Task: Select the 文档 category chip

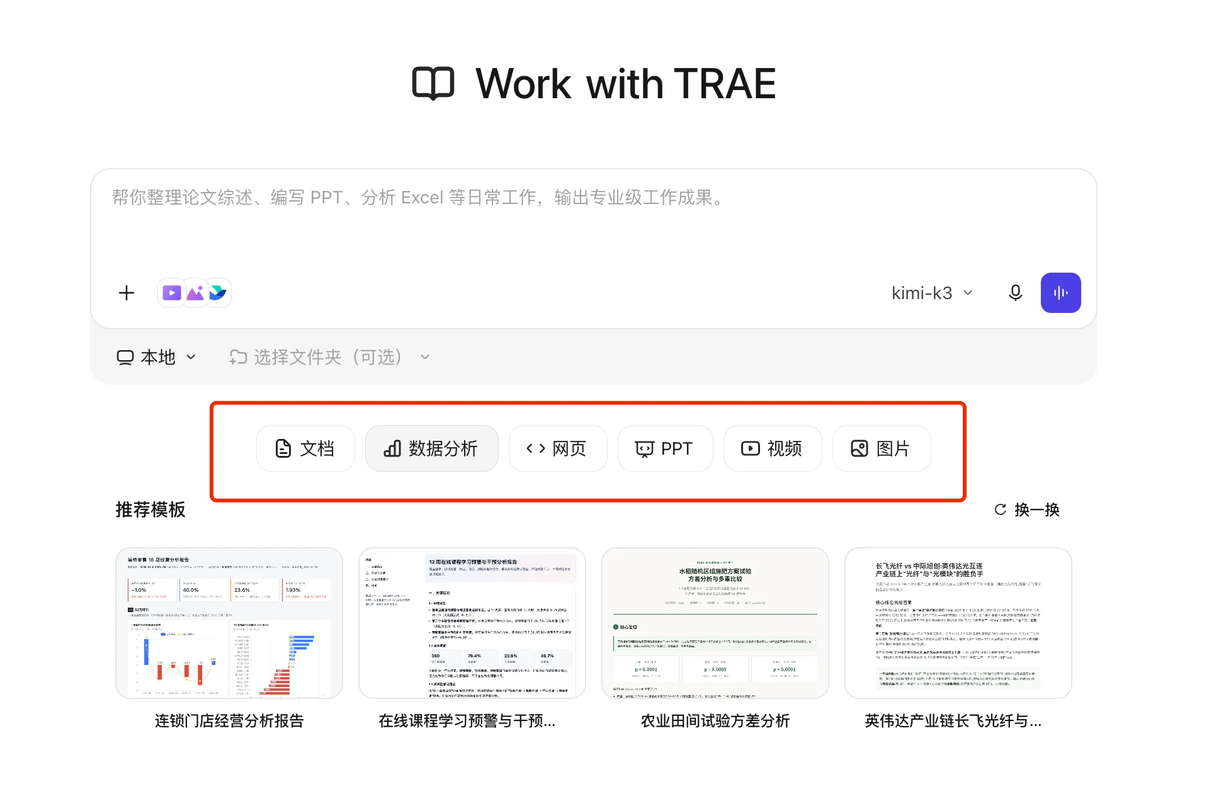Action: click(x=305, y=448)
